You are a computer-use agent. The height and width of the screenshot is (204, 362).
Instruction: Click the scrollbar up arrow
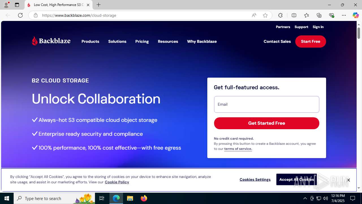tap(359, 24)
